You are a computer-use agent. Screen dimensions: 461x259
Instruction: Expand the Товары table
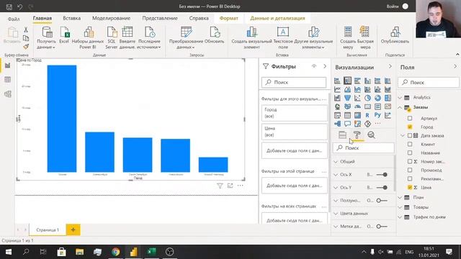(x=400, y=207)
